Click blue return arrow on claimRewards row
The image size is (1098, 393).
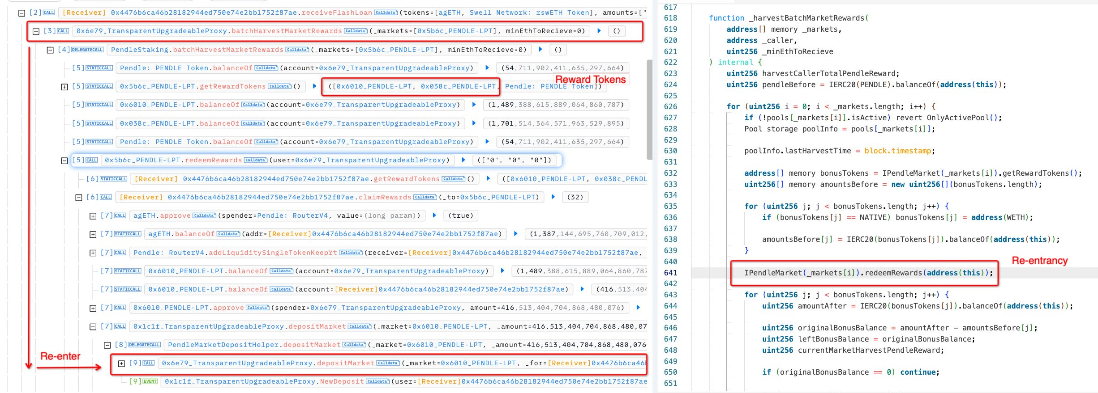click(553, 197)
